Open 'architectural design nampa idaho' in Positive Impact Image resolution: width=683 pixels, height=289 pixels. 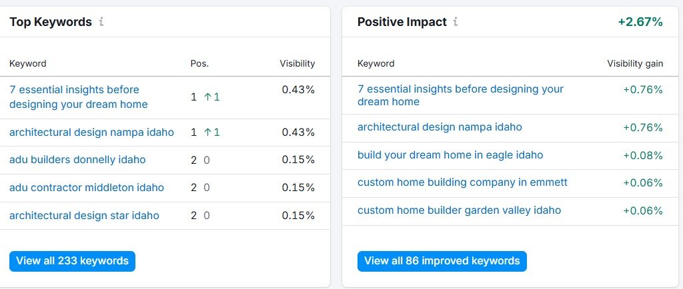click(440, 127)
